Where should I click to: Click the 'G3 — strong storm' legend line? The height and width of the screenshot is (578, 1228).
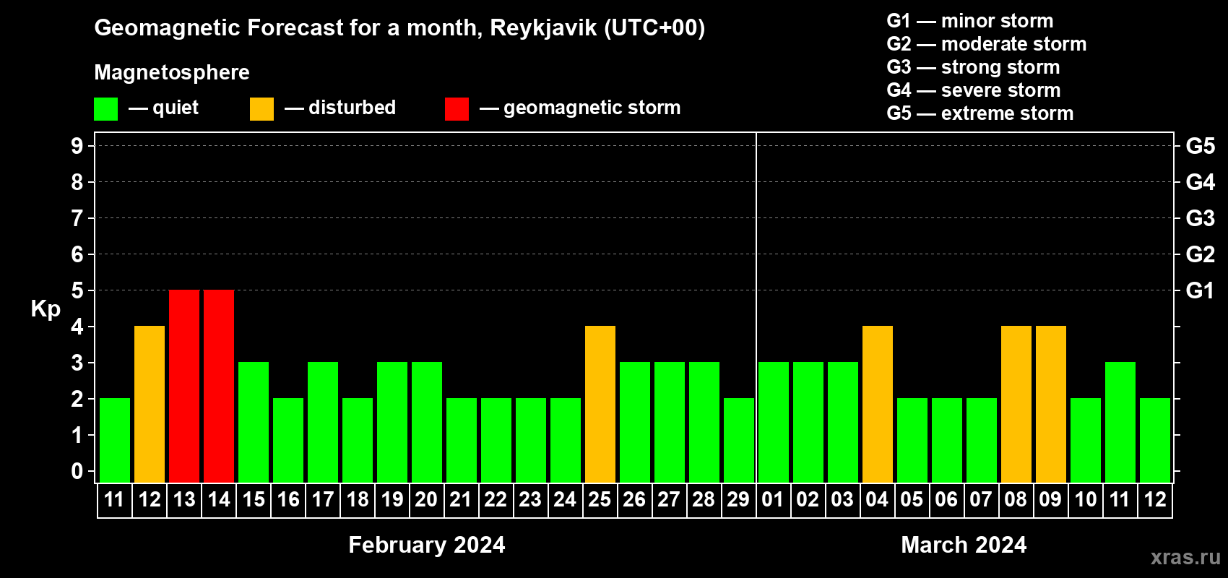[973, 67]
